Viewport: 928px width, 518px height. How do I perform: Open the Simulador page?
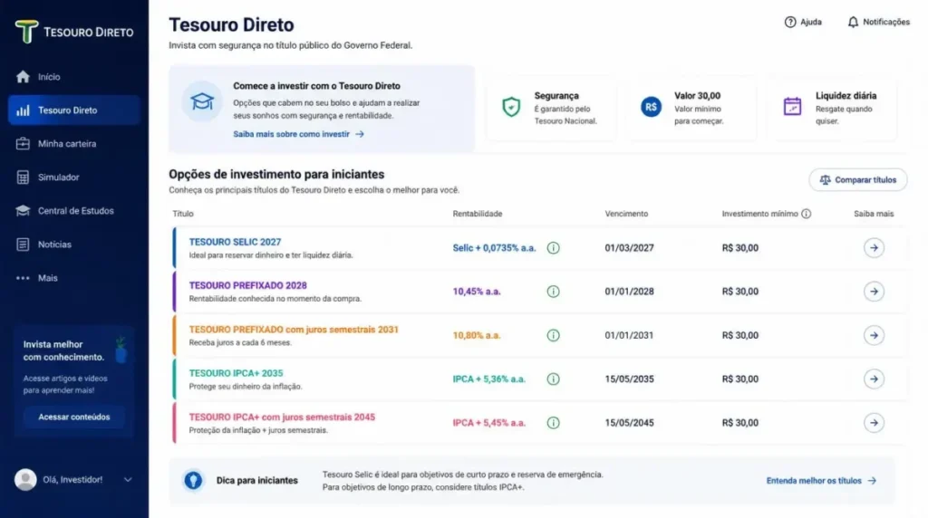point(74,177)
